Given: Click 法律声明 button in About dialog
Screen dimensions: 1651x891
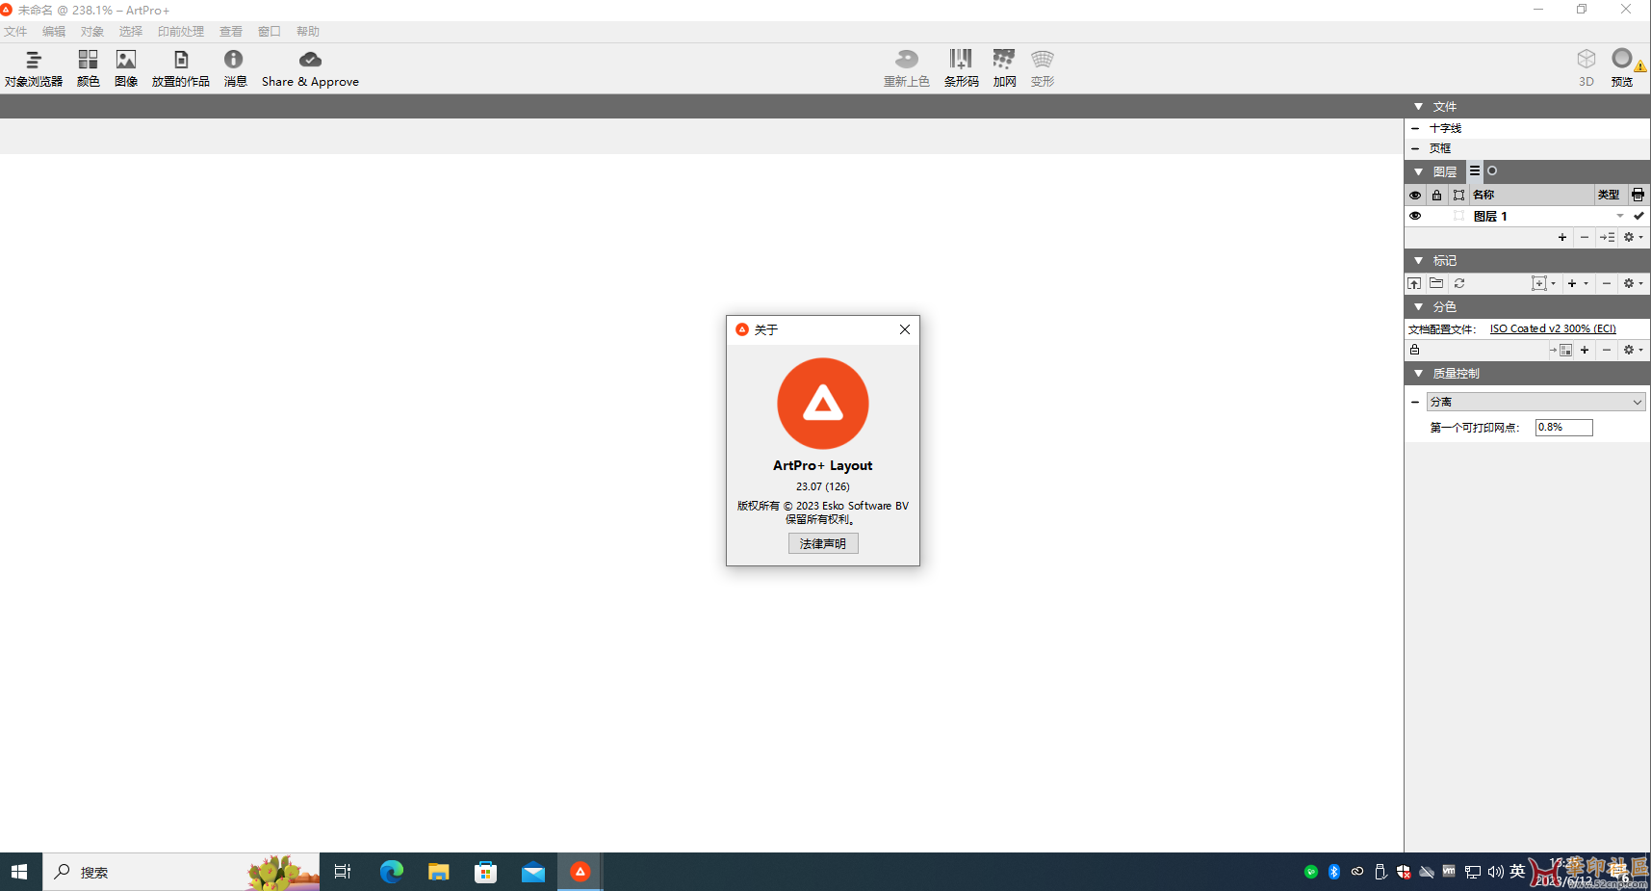Looking at the screenshot, I should (823, 543).
